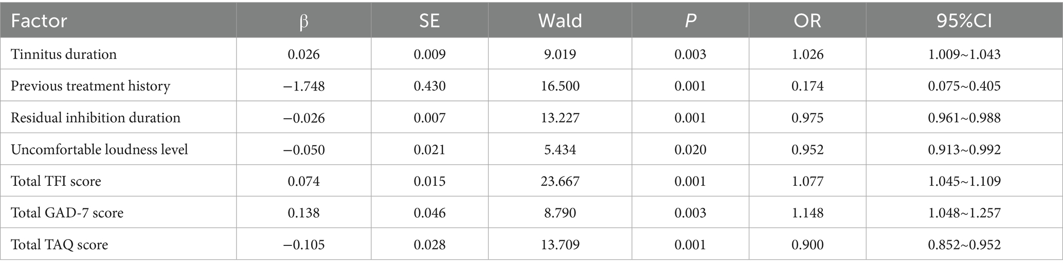
Task: Click the β column header
Action: pyautogui.click(x=303, y=22)
